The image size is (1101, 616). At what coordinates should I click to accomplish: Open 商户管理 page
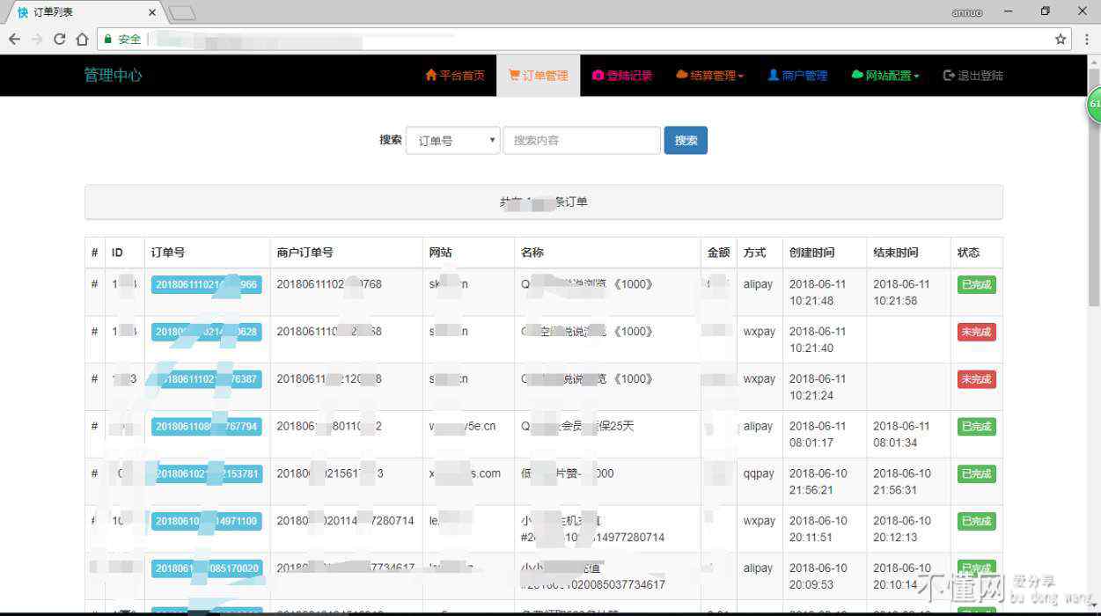pos(797,76)
